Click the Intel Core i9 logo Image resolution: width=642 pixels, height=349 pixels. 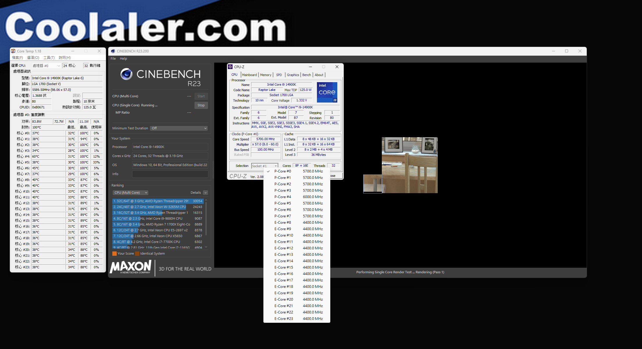click(x=327, y=92)
